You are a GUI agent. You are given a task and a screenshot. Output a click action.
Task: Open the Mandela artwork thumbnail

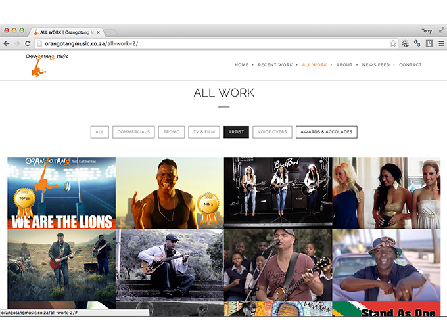click(x=278, y=309)
